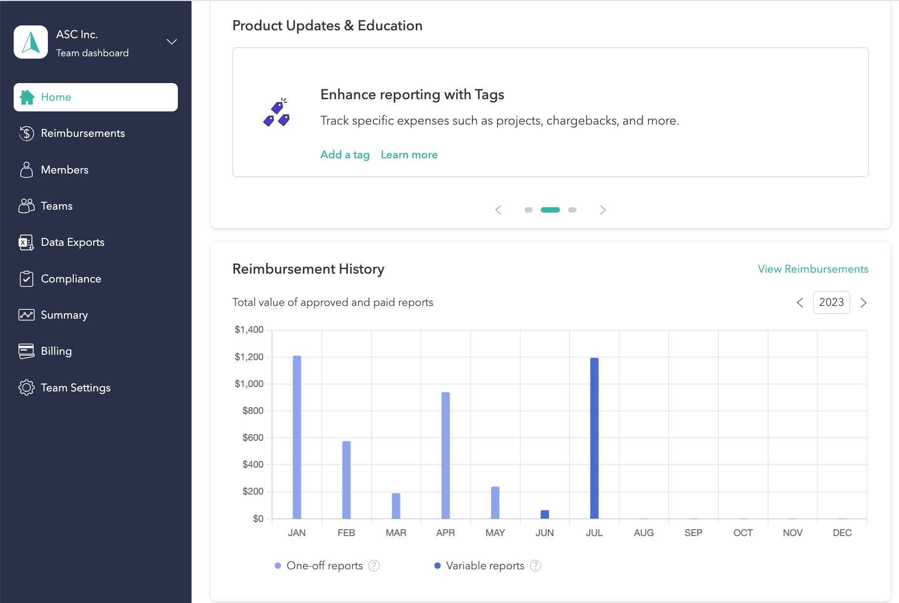
Task: Click the Data Exports spreadsheet icon
Action: click(x=26, y=242)
